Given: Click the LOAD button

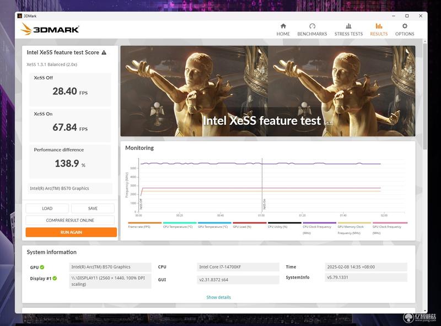Looking at the screenshot, I should click(x=47, y=209).
